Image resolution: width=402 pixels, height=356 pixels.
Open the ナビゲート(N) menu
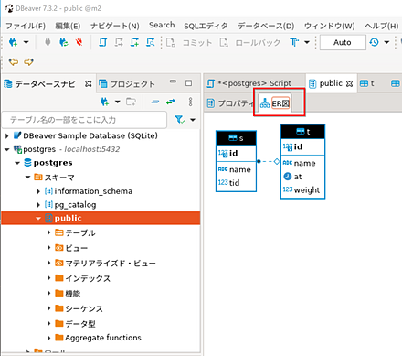click(115, 26)
